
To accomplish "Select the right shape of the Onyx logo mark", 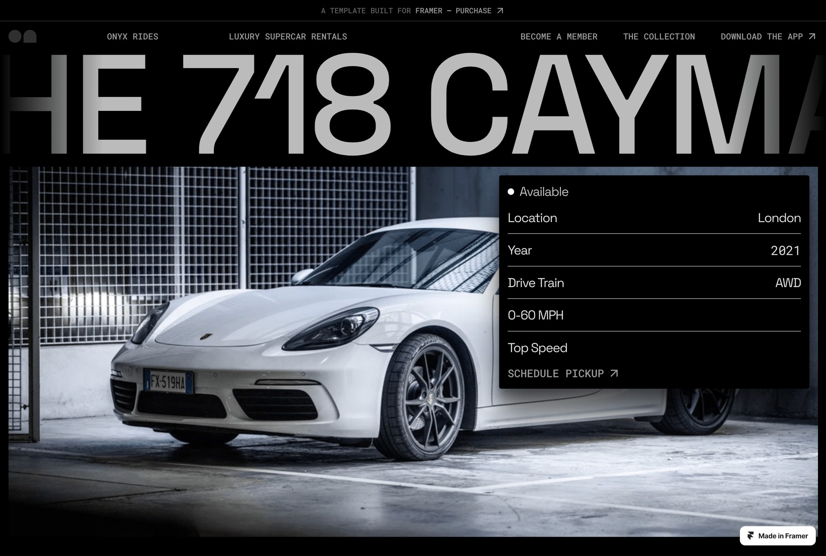I will [x=29, y=36].
